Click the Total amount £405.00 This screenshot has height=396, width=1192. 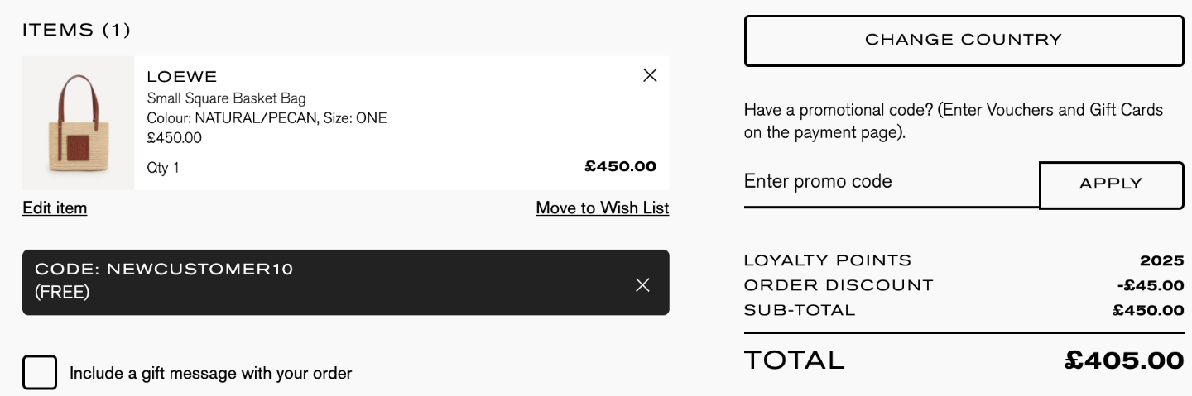[1124, 360]
